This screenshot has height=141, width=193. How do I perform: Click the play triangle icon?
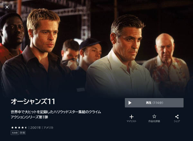[x=130, y=103]
